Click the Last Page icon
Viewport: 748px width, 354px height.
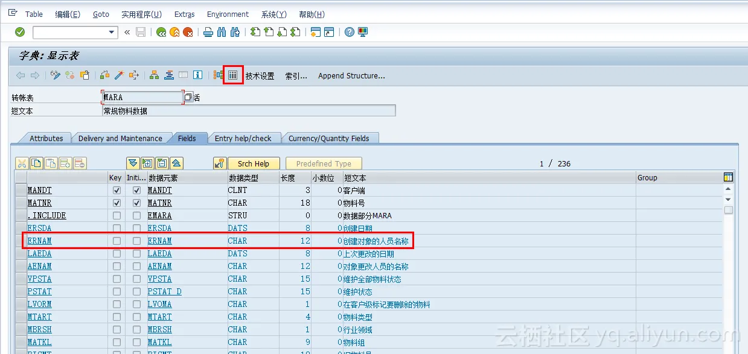tap(295, 32)
